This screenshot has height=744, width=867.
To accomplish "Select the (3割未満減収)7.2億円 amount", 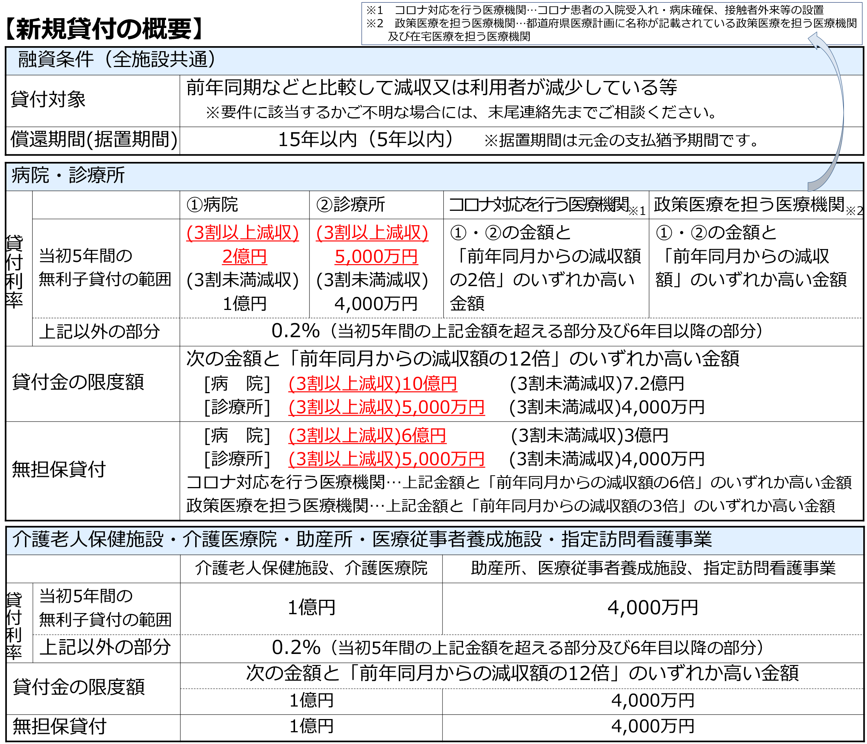I will 597,383.
